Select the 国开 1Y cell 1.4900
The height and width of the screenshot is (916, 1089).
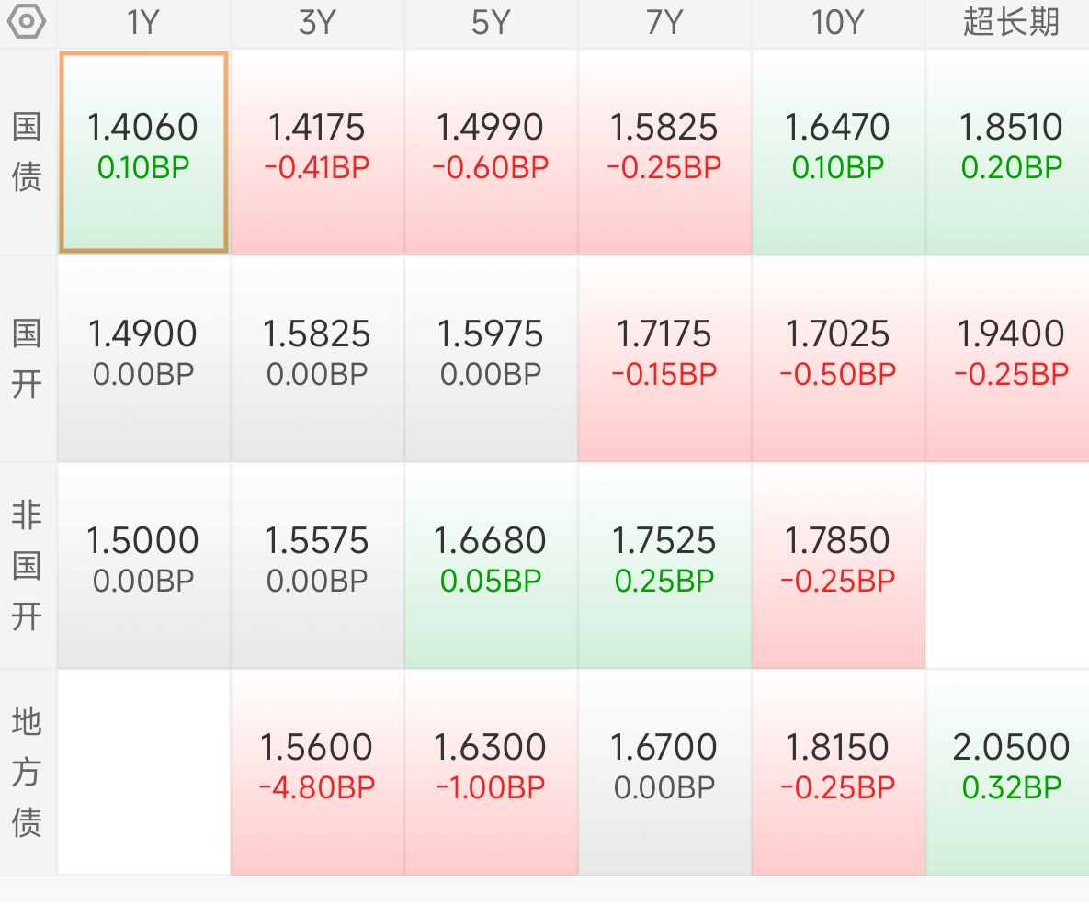(143, 359)
